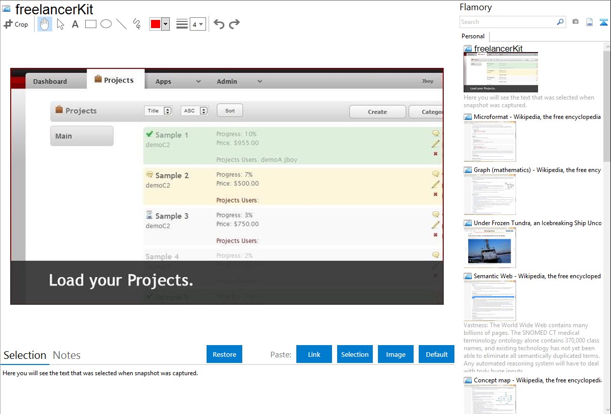Screen dimensions: 611x414
Task: Click the Restore button
Action: 224,354
